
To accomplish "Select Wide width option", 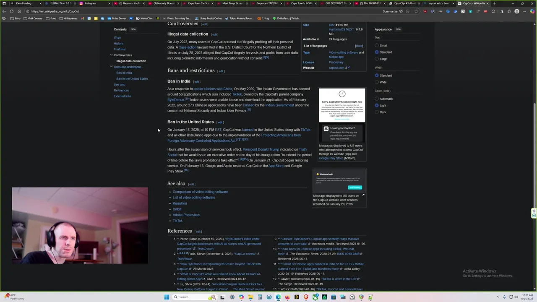I will click(377, 82).
